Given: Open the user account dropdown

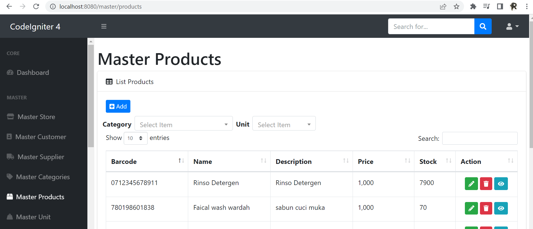Looking at the screenshot, I should point(513,26).
